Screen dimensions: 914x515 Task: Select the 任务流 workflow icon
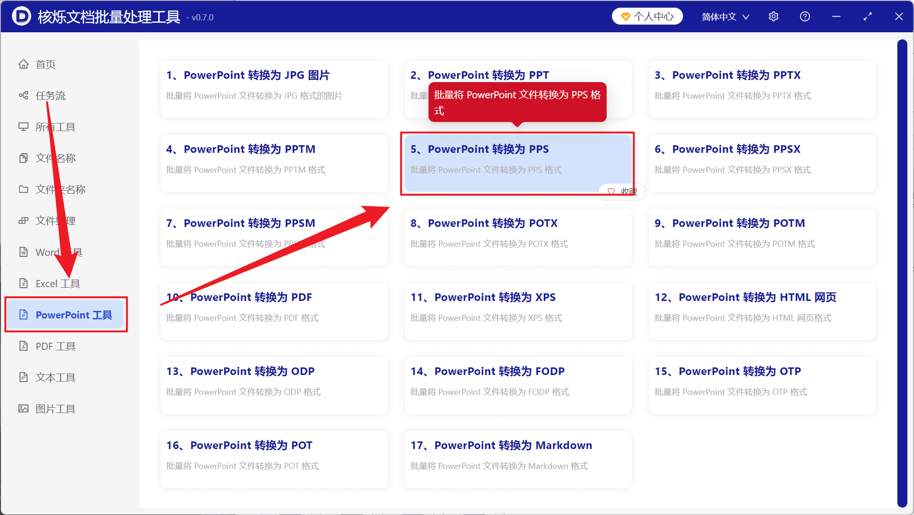[x=23, y=95]
